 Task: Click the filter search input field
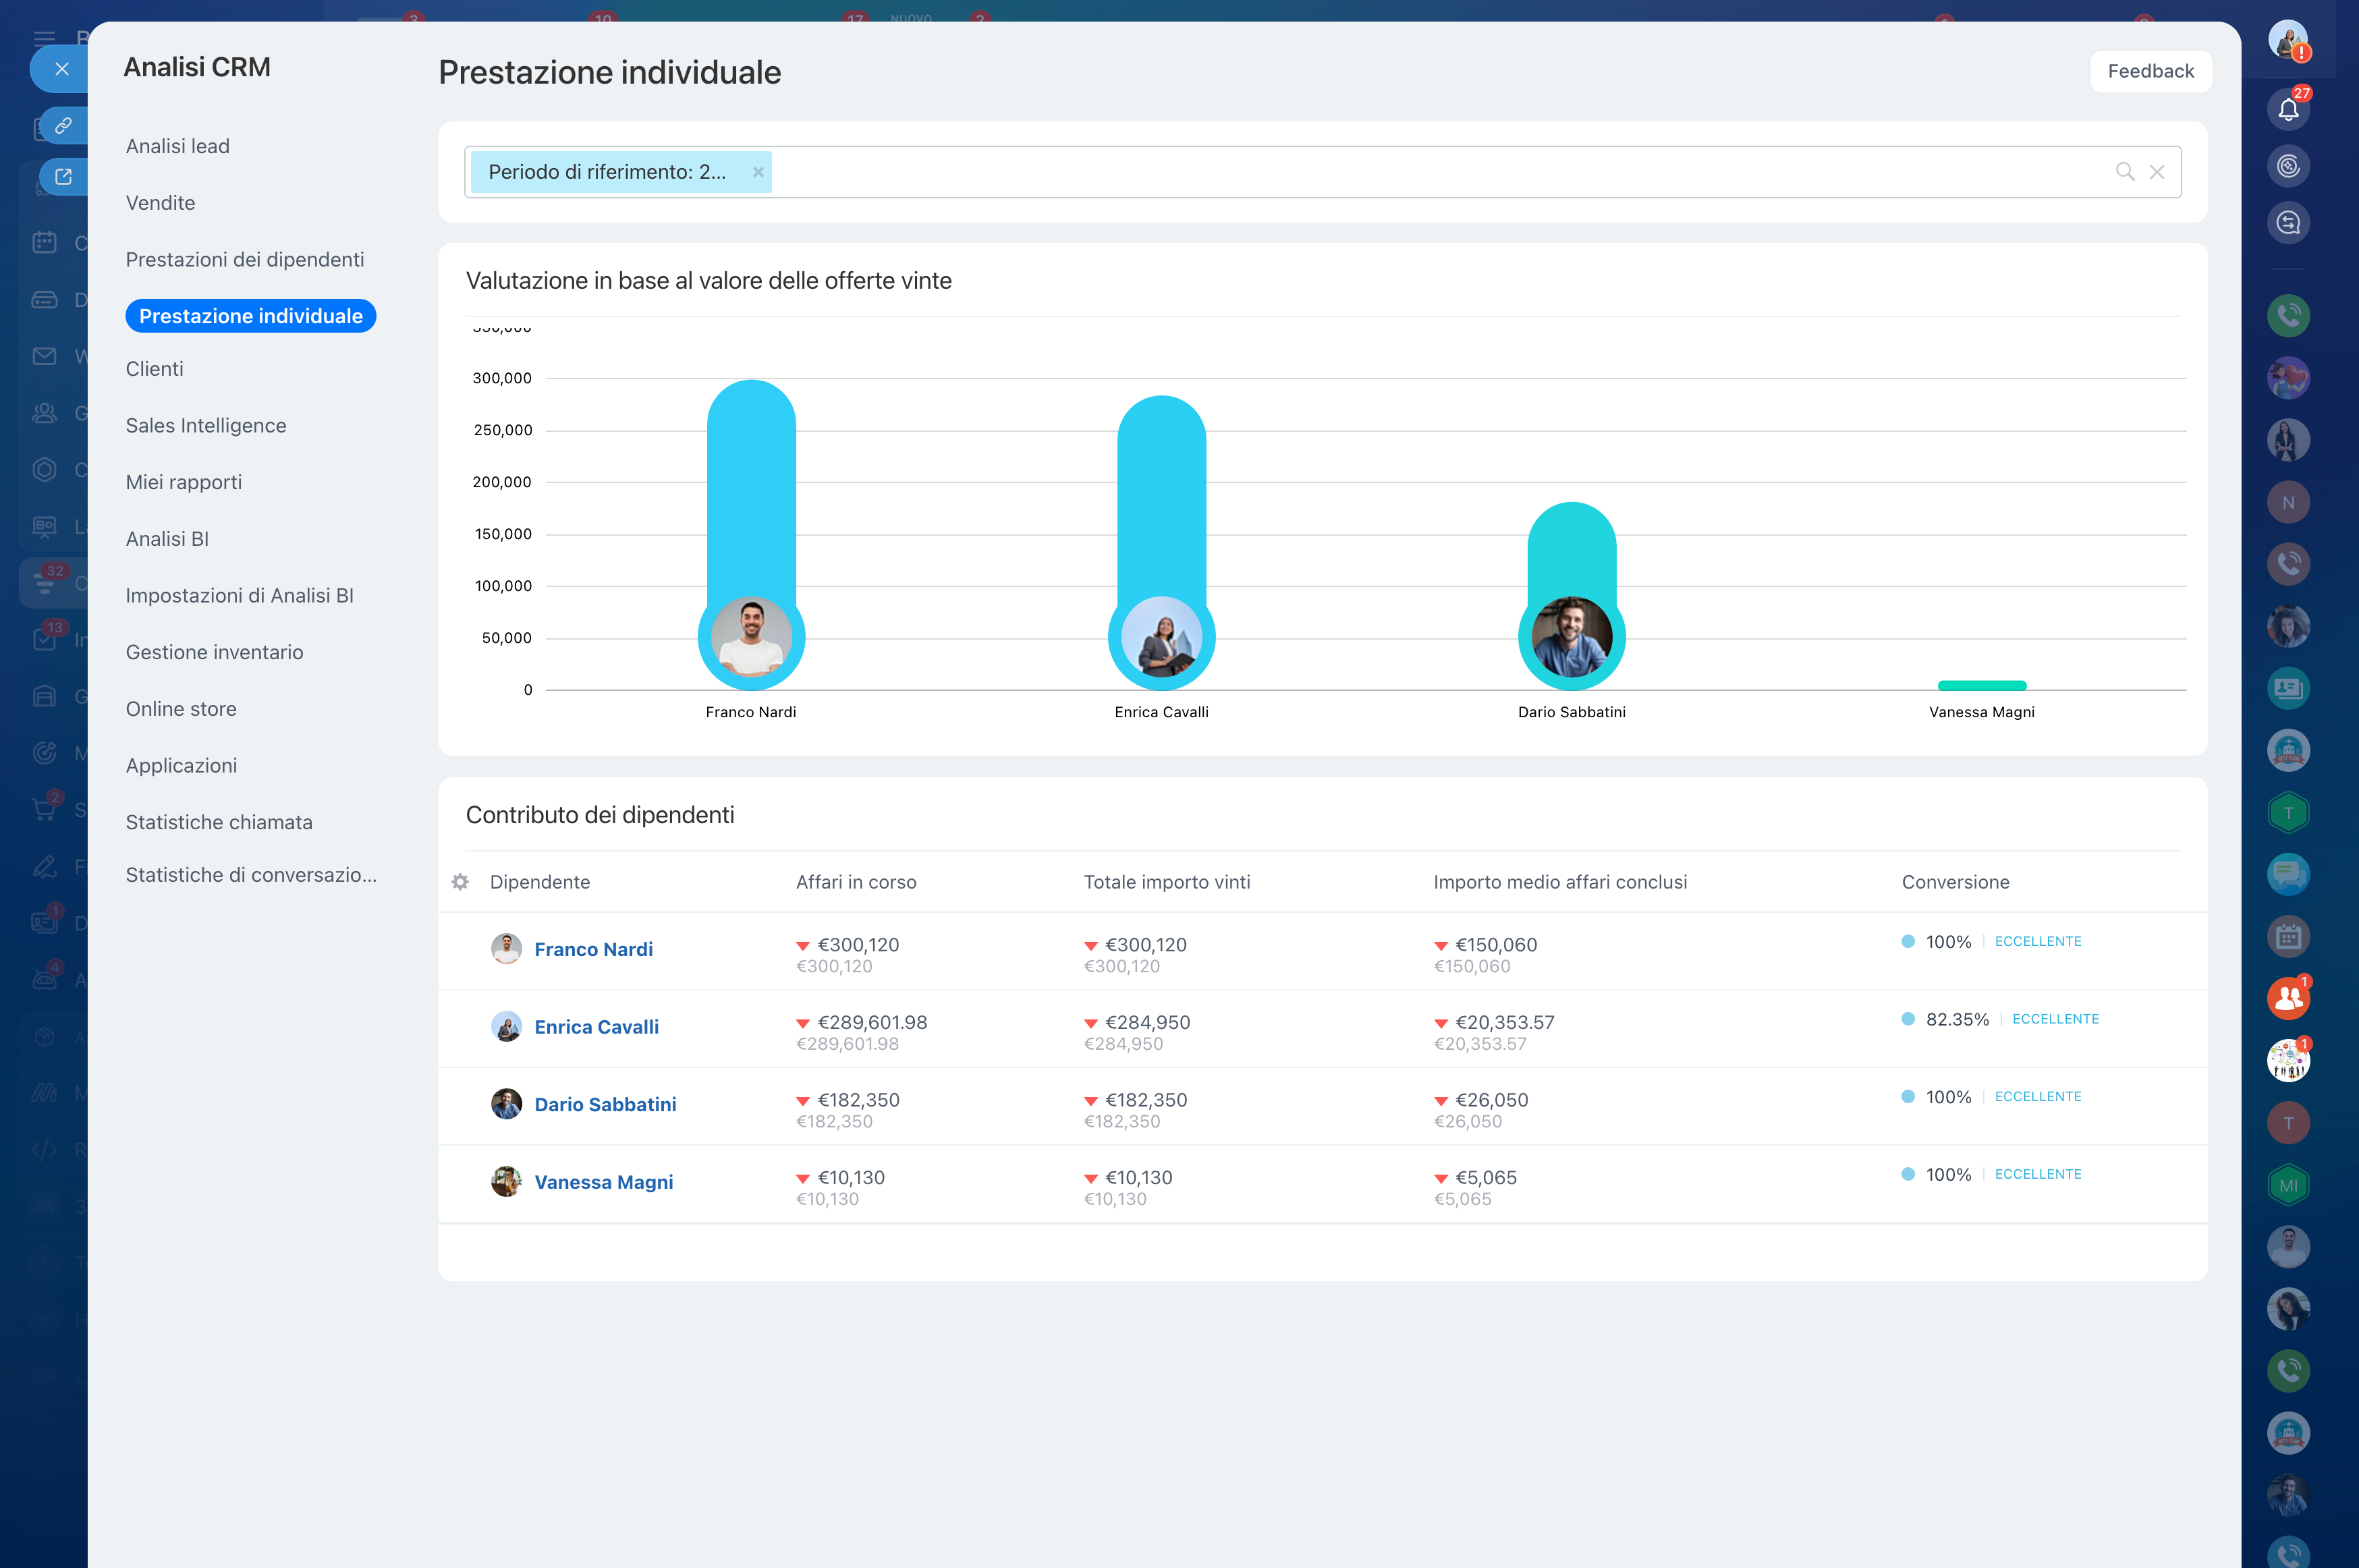(1400, 172)
